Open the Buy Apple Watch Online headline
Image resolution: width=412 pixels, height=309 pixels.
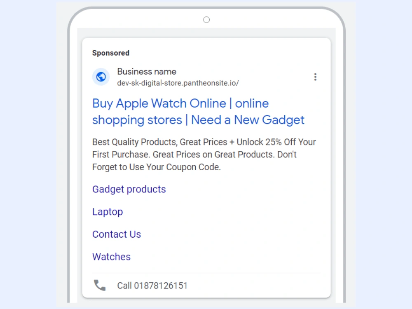199,112
